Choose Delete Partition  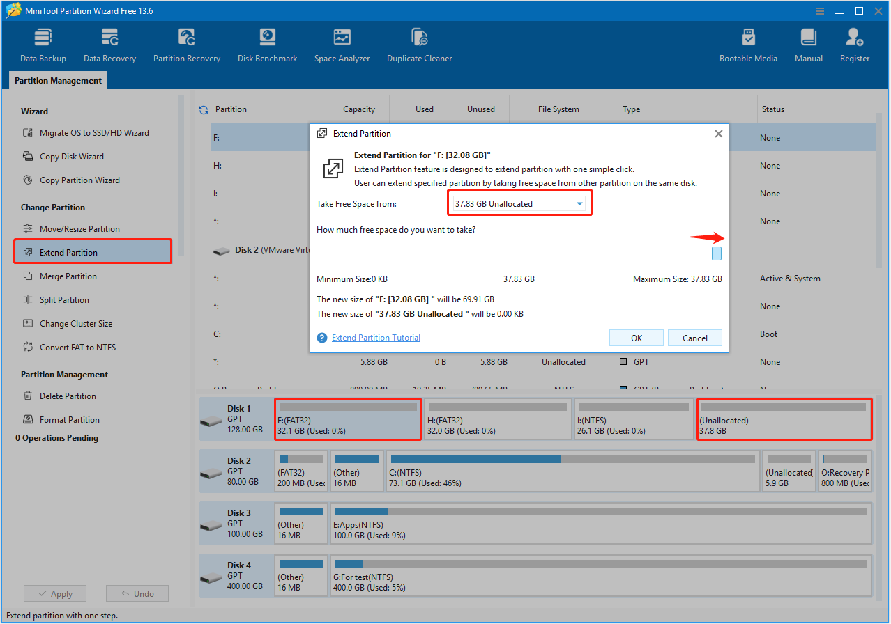click(59, 396)
